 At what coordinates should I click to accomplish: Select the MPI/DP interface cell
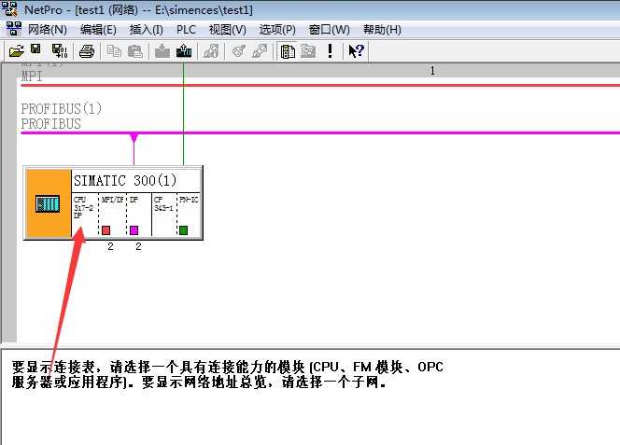click(113, 215)
